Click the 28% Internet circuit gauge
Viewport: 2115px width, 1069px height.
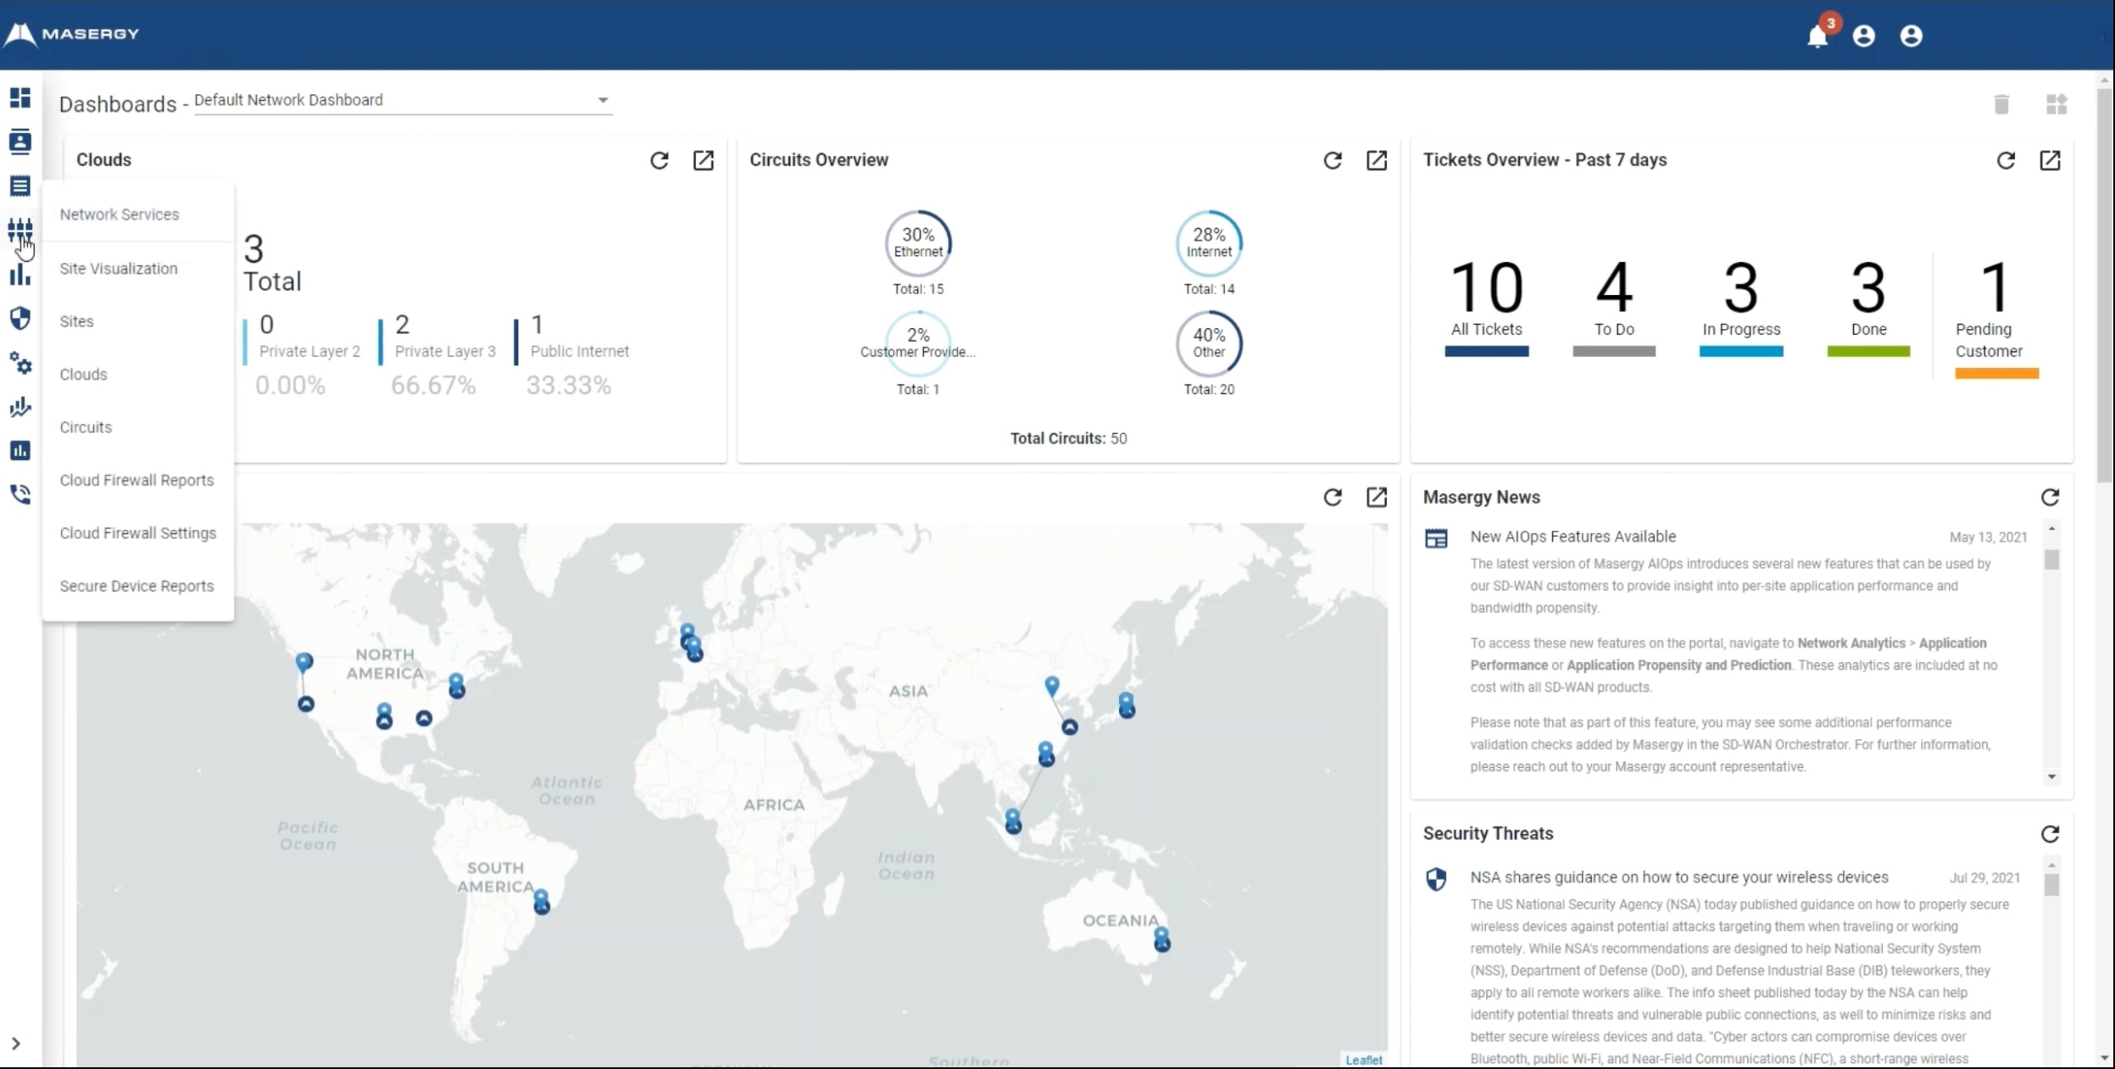tap(1209, 243)
